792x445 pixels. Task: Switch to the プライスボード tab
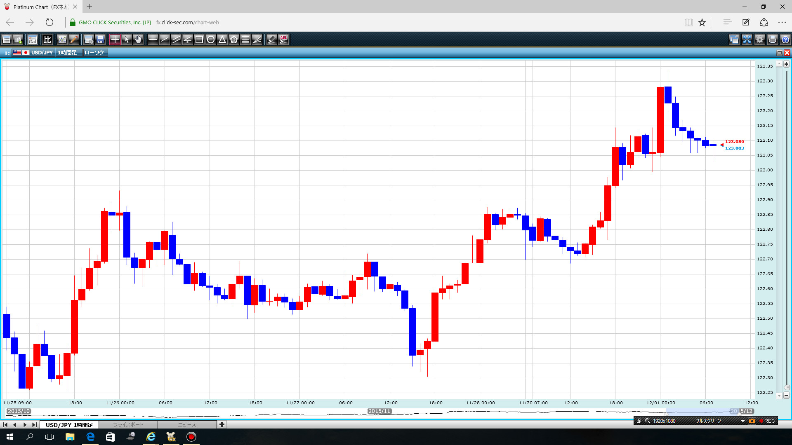[128, 425]
